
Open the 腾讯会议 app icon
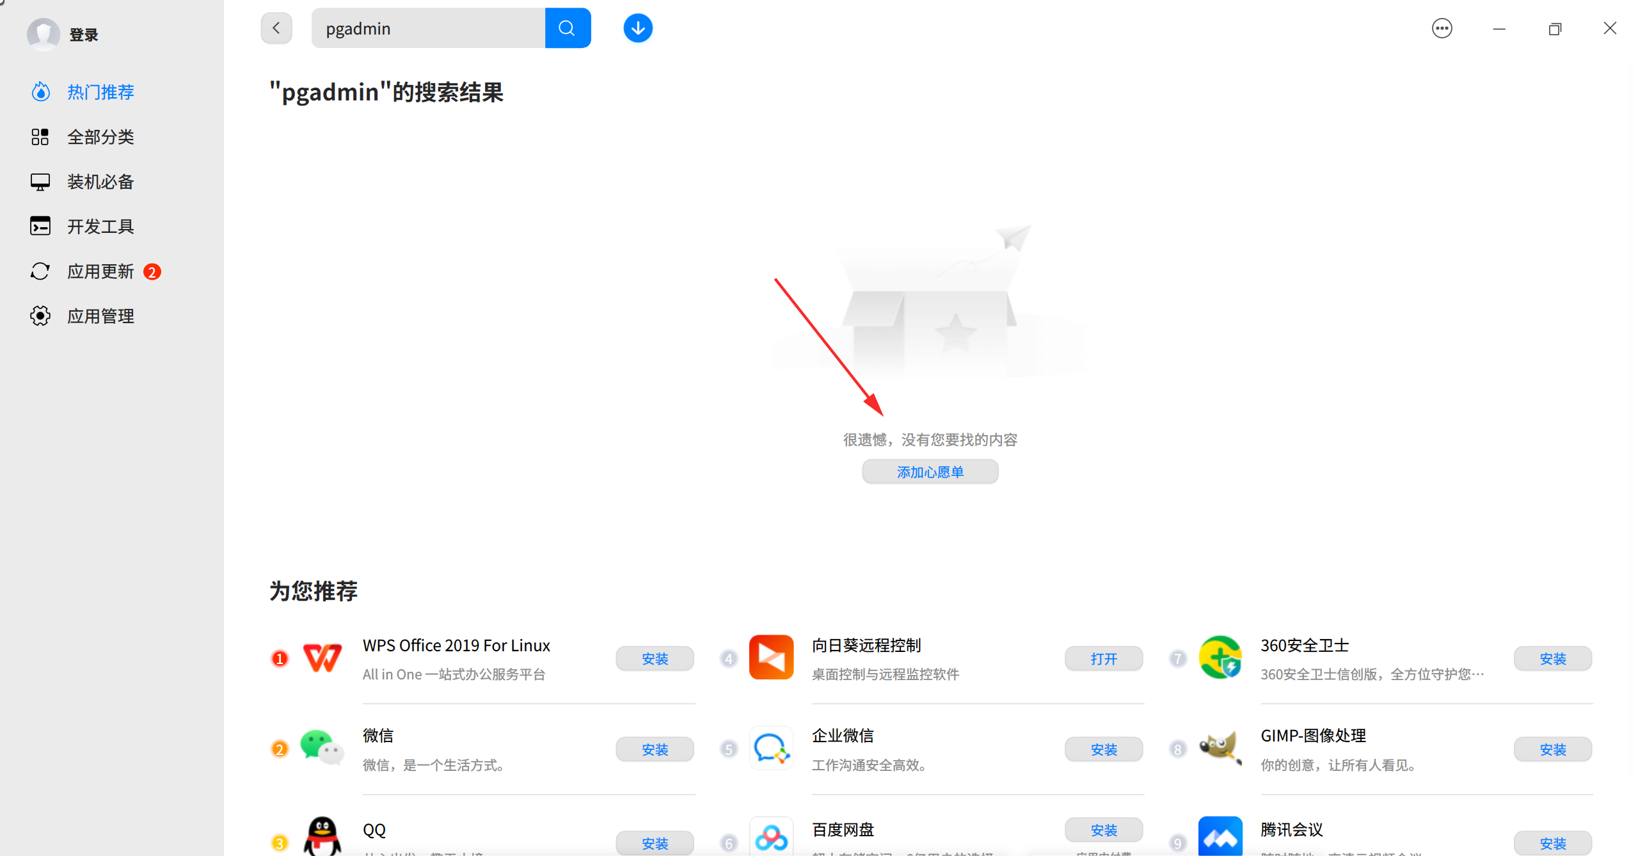coord(1220,836)
